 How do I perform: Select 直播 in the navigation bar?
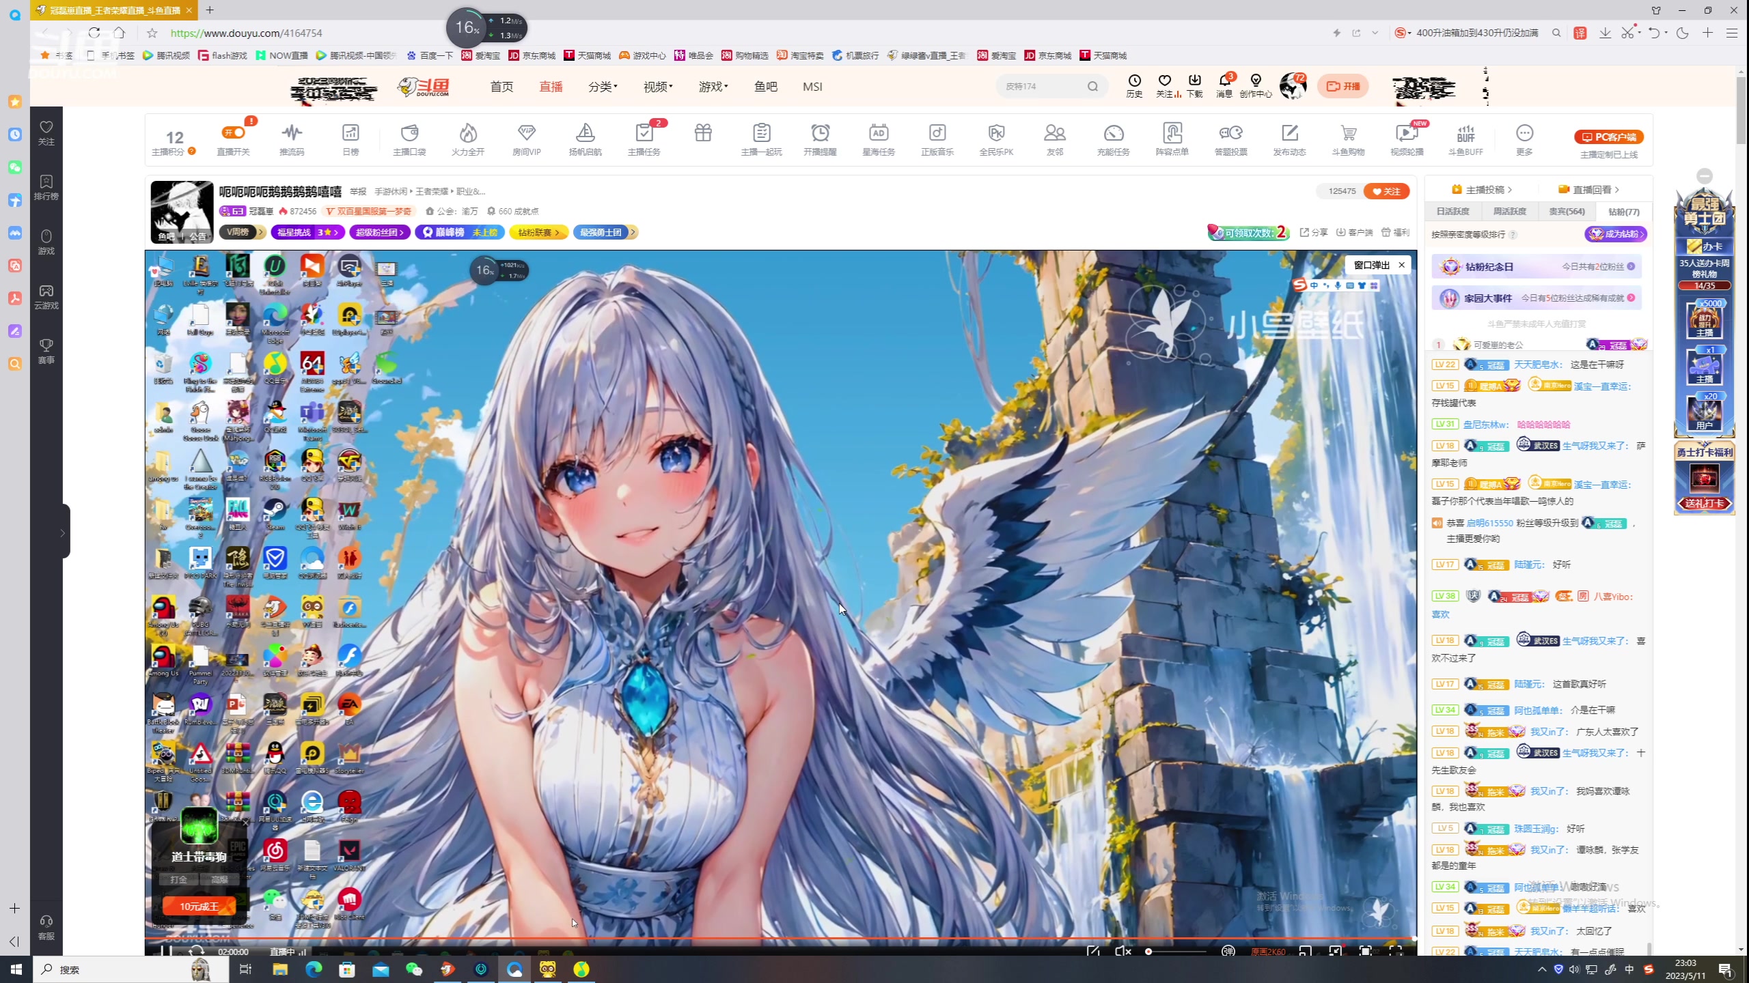pos(551,87)
